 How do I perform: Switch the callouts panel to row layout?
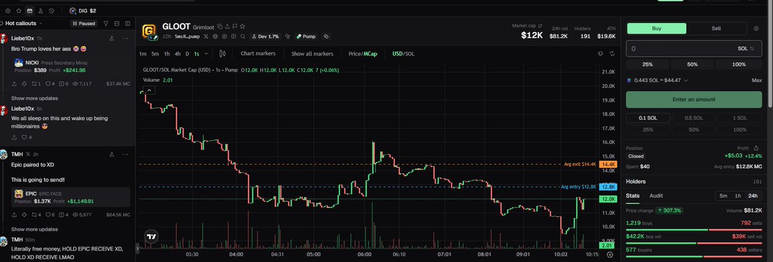[x=117, y=23]
